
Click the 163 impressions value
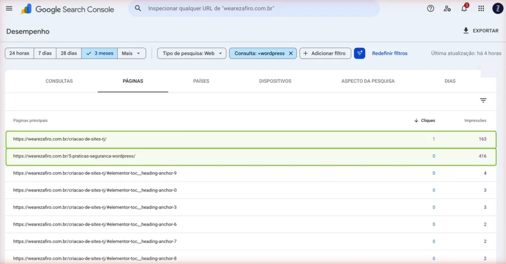click(482, 139)
